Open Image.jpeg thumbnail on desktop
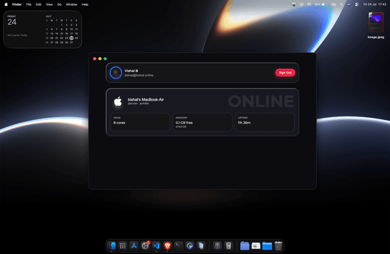390x254 pixels. (376, 23)
